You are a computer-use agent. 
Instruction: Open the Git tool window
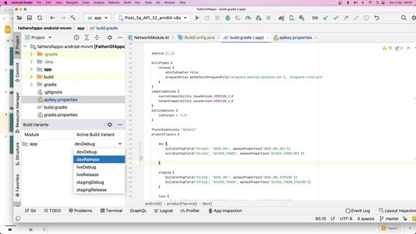(31, 211)
